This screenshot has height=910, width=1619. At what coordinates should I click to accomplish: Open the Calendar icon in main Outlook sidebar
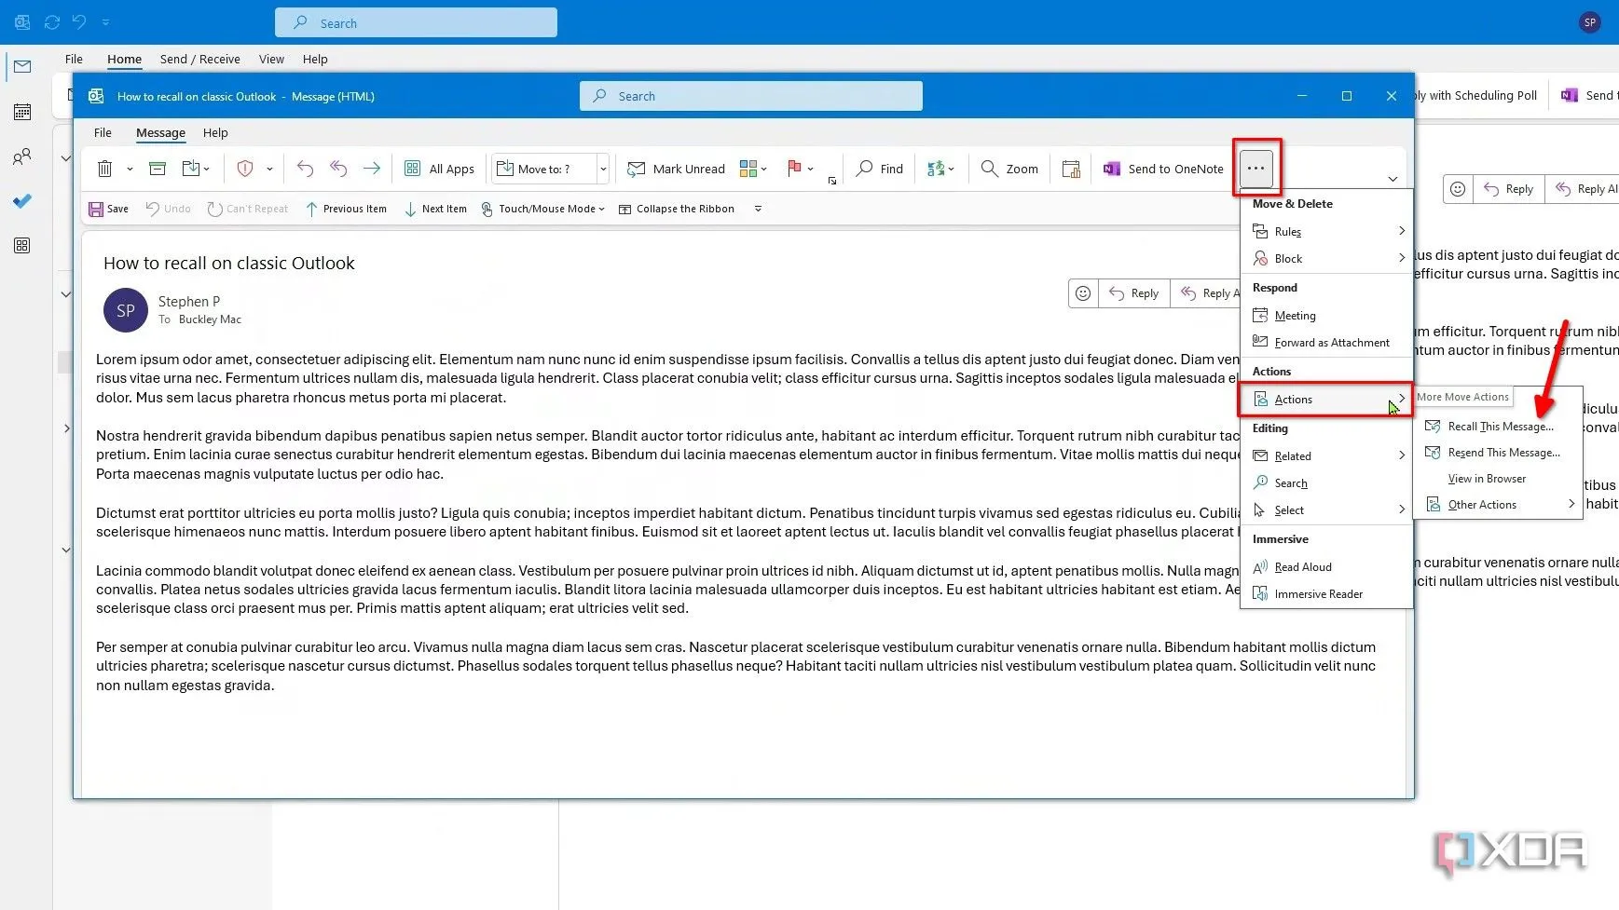(x=22, y=112)
